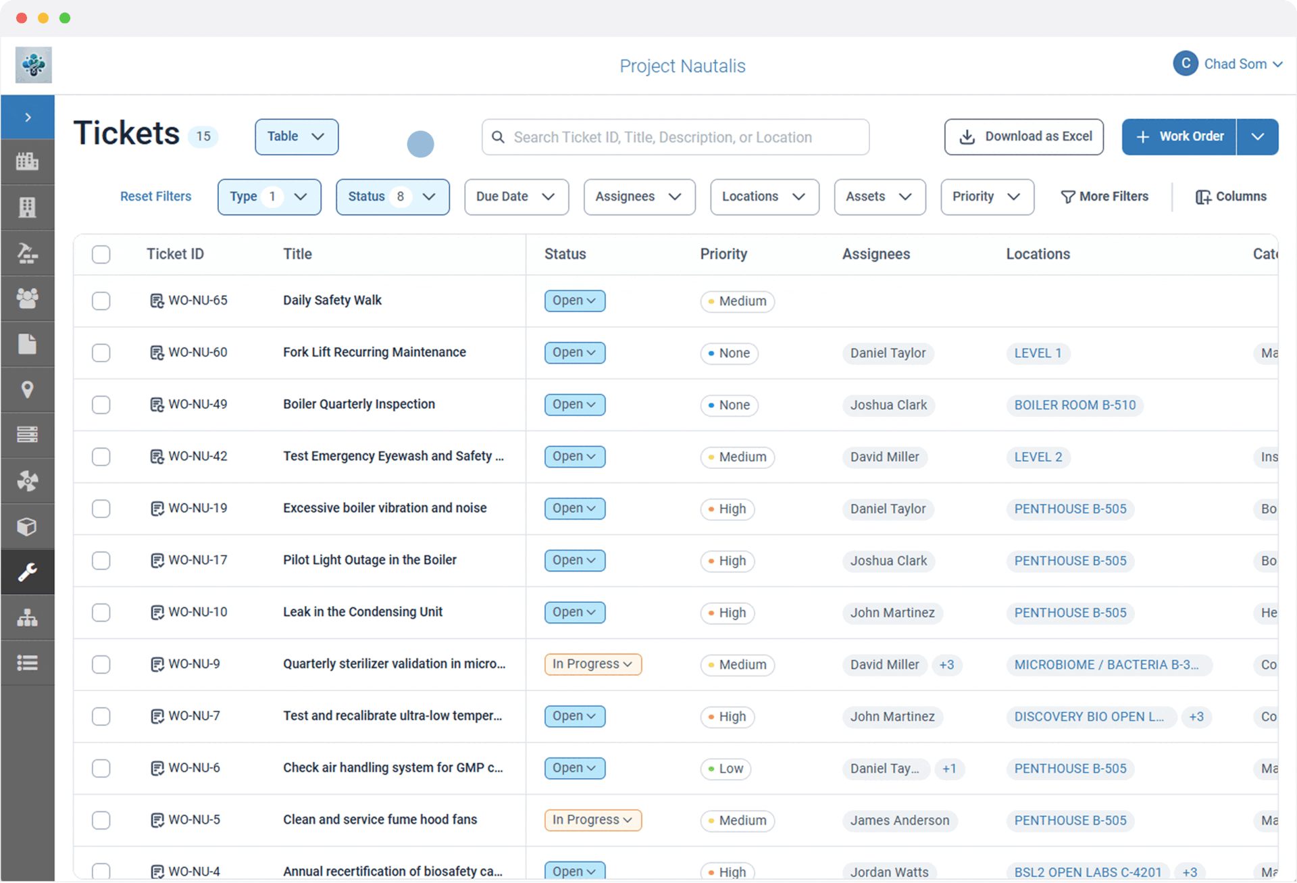Click Download as Excel
The image size is (1297, 883).
click(1023, 136)
